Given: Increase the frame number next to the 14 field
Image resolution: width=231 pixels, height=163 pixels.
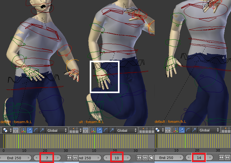Looking at the screenshot, I should [211, 158].
